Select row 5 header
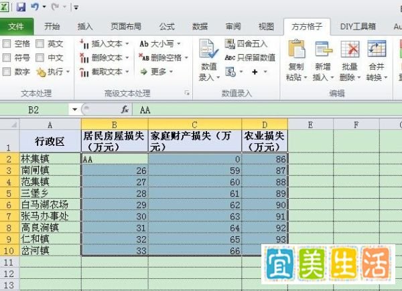Screen dimensions: 402x291 pyautogui.click(x=9, y=193)
